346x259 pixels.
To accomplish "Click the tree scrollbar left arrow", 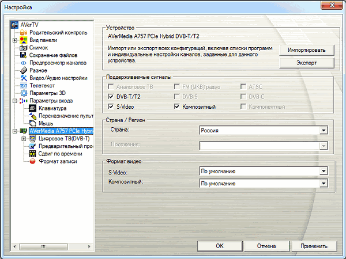I will pyautogui.click(x=14, y=246).
